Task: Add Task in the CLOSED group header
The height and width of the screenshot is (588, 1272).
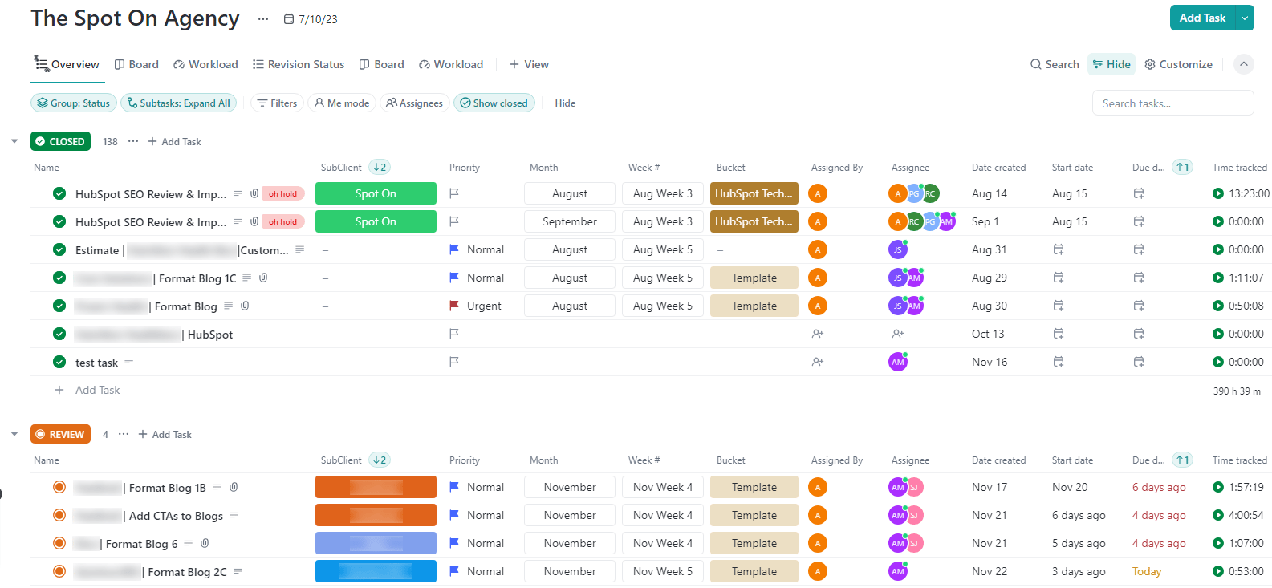Action: (x=174, y=141)
